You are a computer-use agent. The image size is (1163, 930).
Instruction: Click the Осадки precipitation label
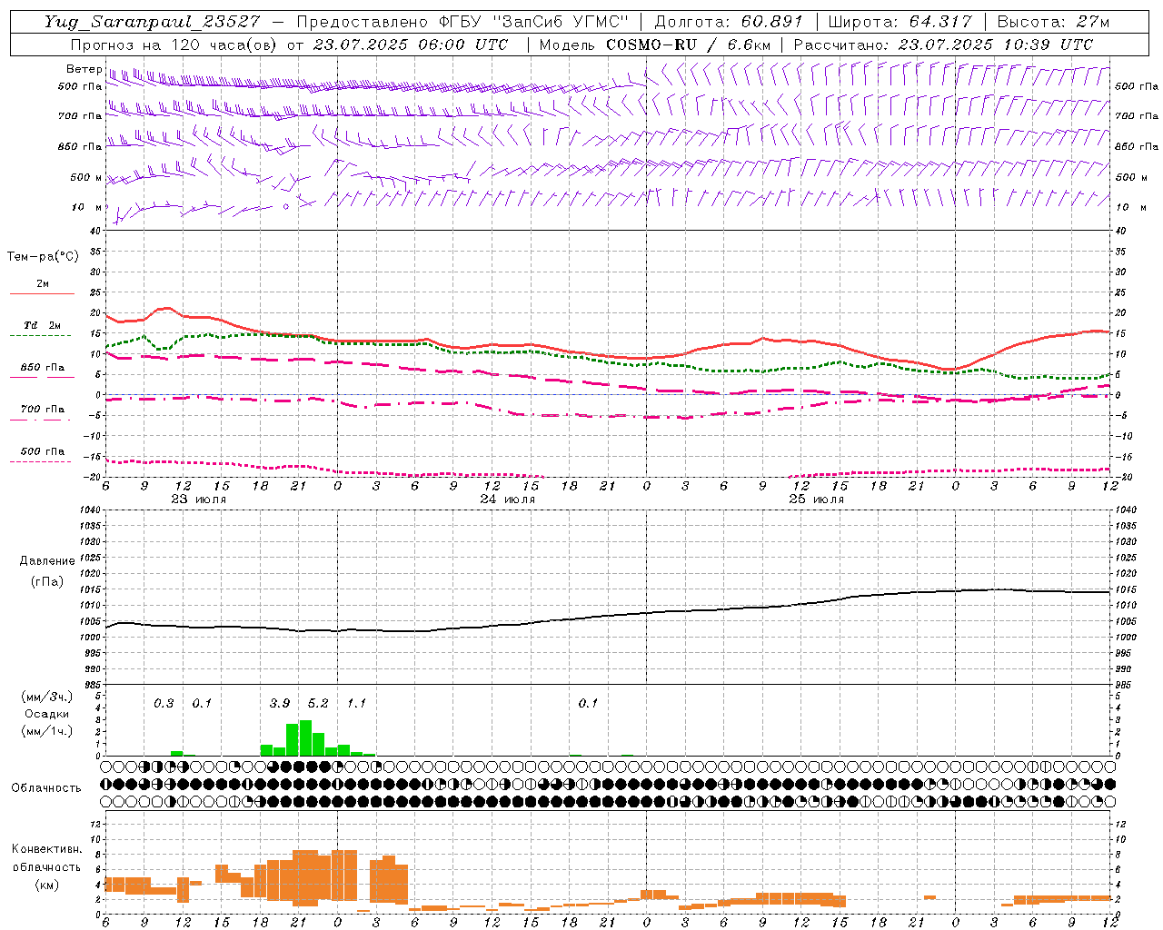click(46, 714)
